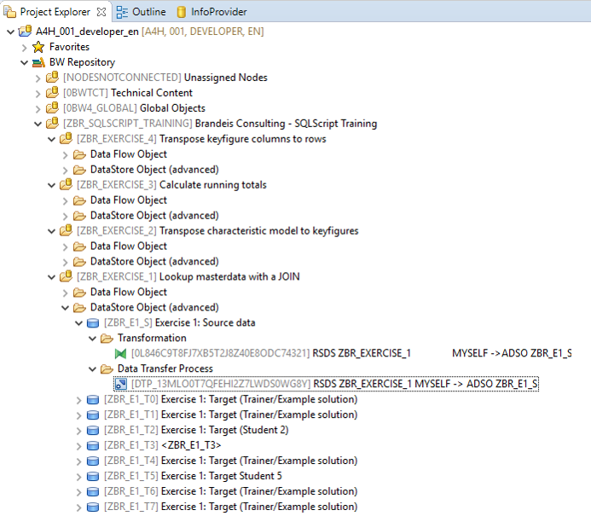
Task: Collapse the Transformation folder
Action: [92, 339]
